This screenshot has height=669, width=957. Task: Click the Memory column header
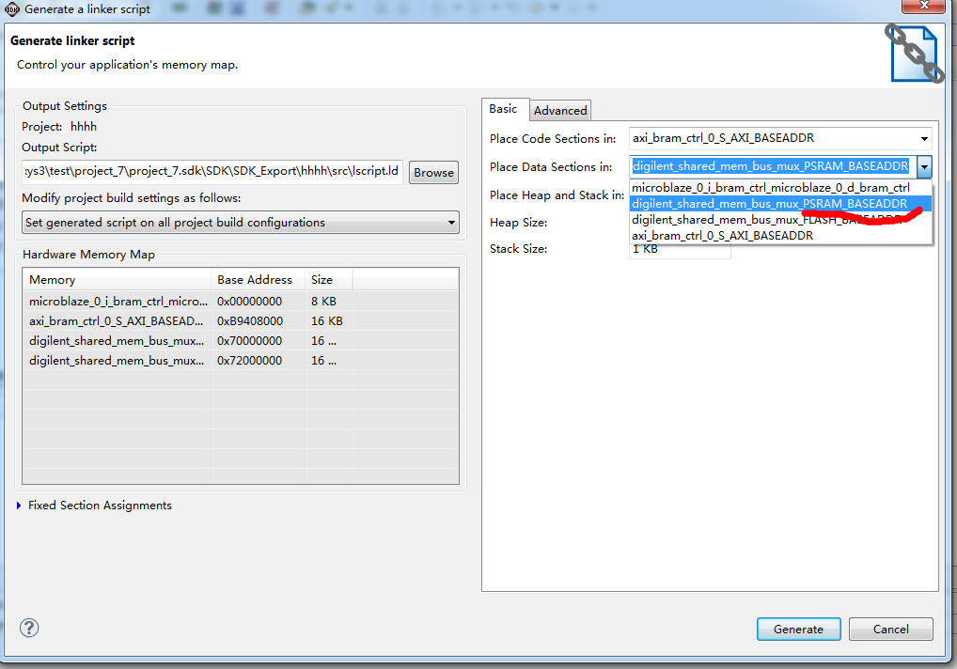click(x=118, y=280)
